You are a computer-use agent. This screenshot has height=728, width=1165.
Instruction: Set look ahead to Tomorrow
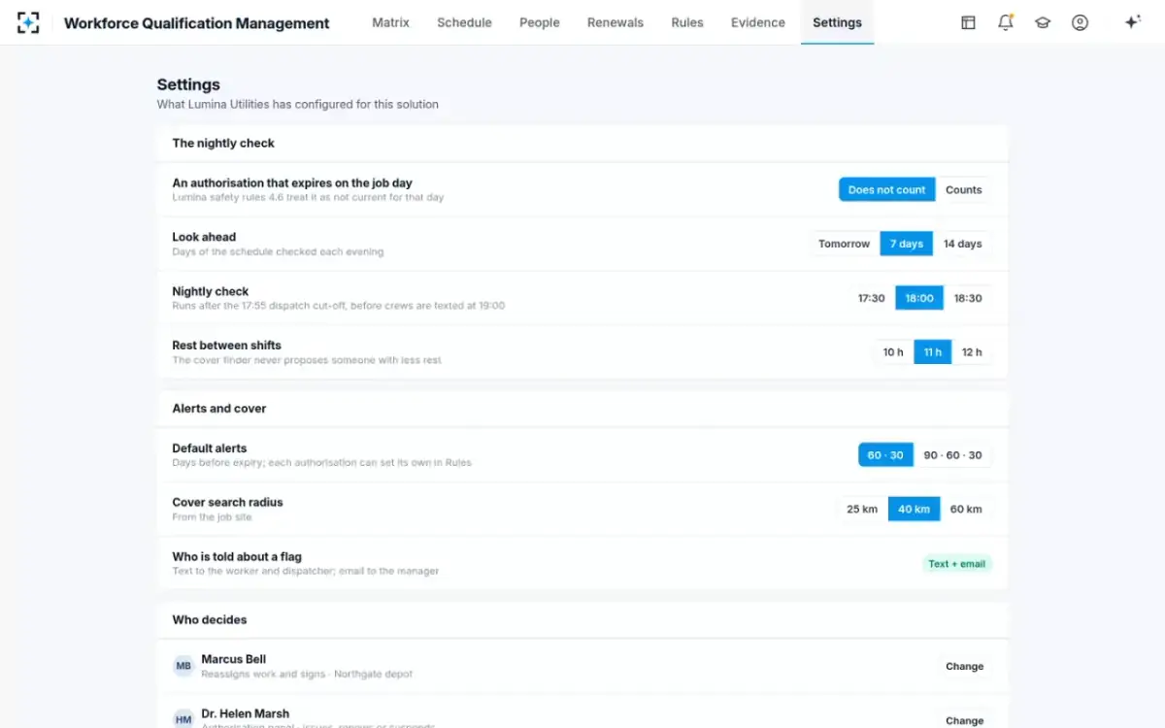(844, 244)
